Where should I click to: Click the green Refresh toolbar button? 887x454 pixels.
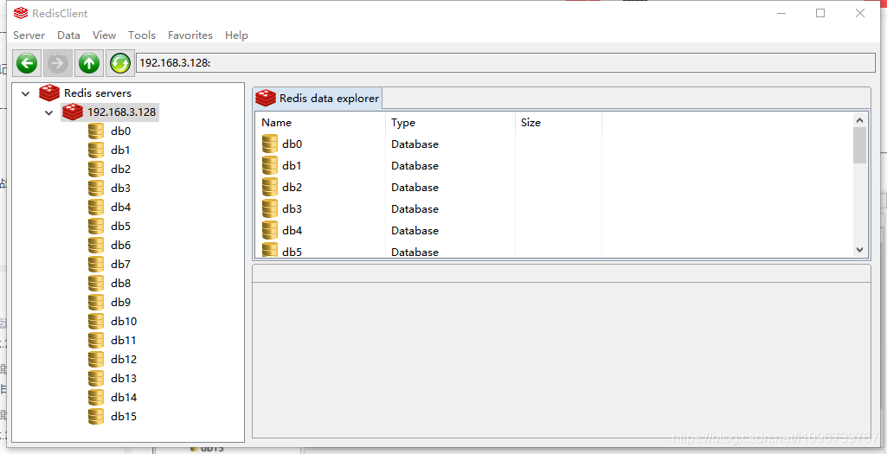point(119,63)
